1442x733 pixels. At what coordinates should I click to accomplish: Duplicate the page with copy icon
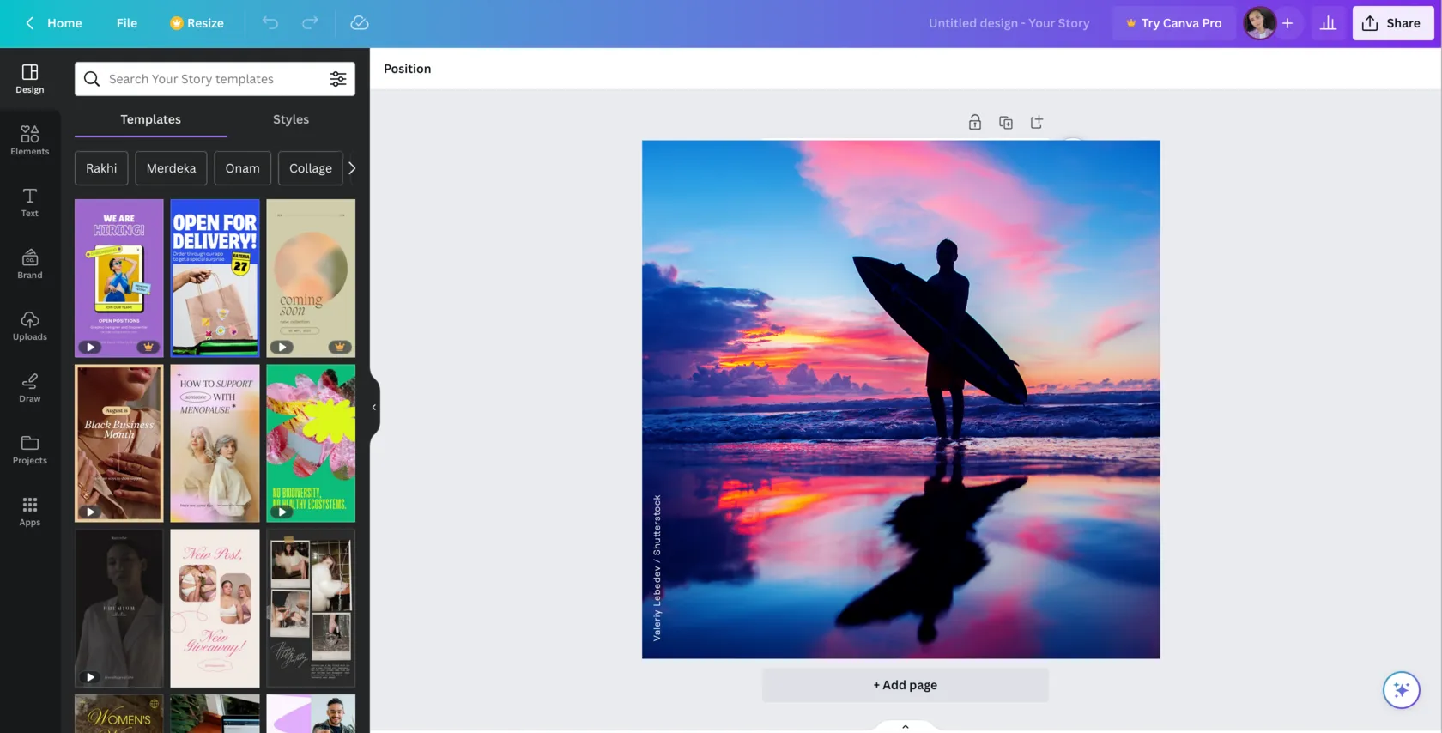coord(1006,123)
